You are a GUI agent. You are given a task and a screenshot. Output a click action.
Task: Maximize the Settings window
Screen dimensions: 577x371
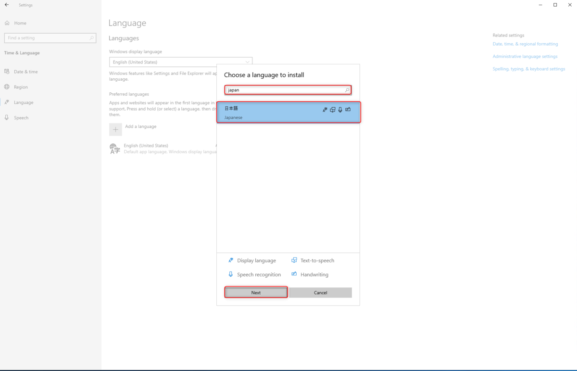[555, 5]
